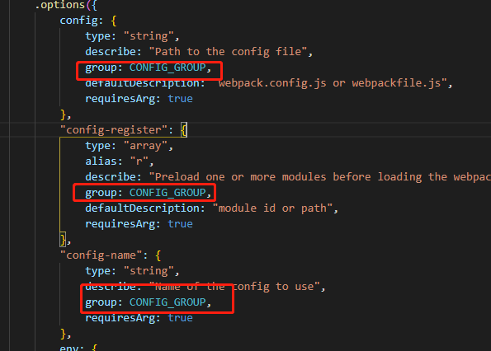
Task: Click CONFIG_GROUP in the config-register block
Action: point(168,193)
